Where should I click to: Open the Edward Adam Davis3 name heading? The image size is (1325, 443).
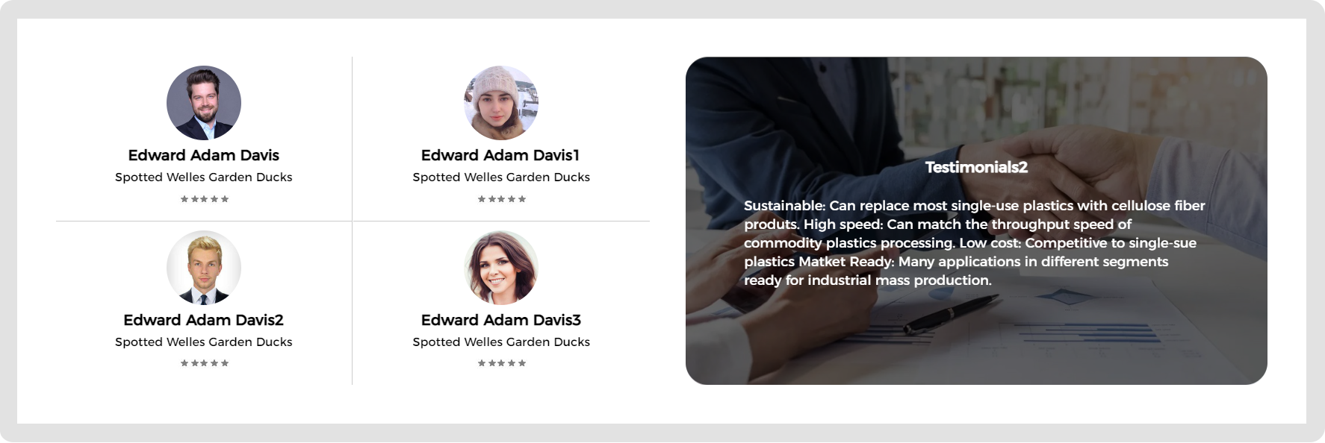pos(501,320)
